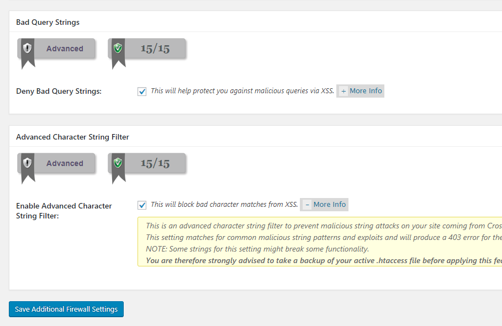This screenshot has height=326, width=502.
Task: Click the Bad Query Strings section heading
Action: pyautogui.click(x=47, y=23)
